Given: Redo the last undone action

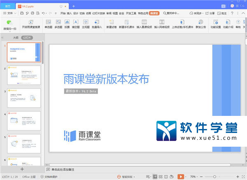Looking at the screenshot, I should (x=50, y=14).
